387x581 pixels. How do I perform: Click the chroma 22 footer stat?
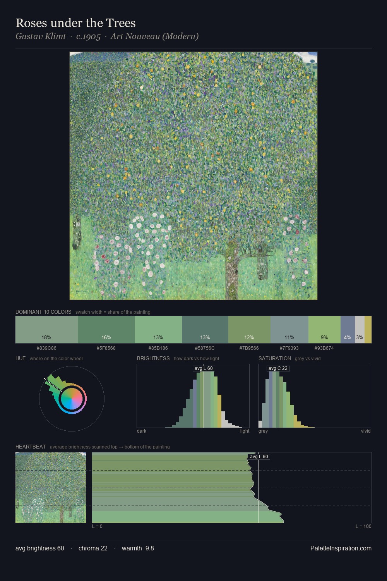pyautogui.click(x=93, y=548)
